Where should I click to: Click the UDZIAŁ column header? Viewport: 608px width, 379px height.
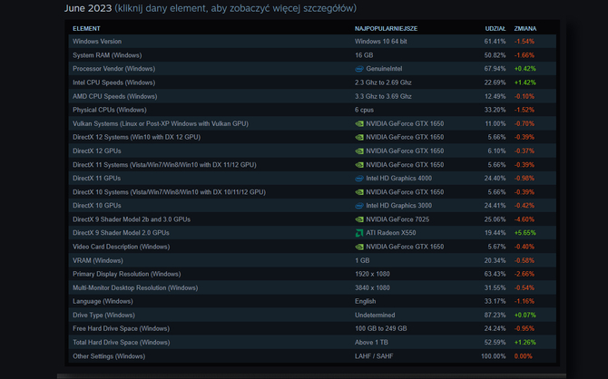(495, 29)
